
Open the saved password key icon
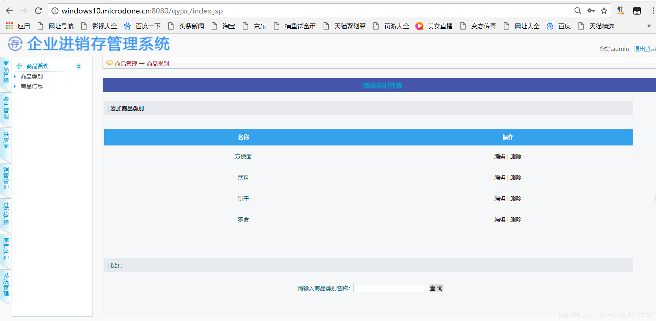point(591,11)
